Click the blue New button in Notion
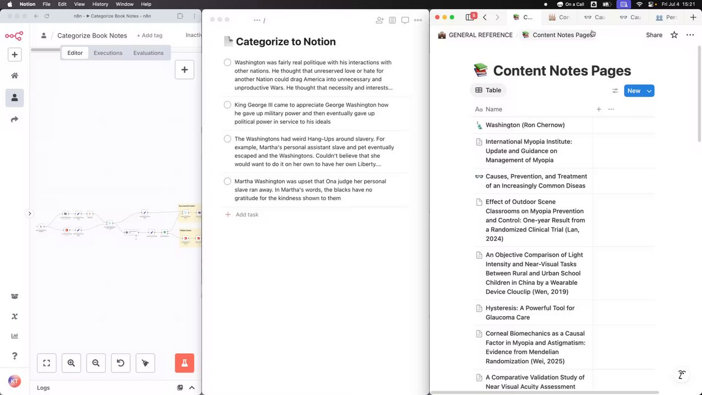 634,91
